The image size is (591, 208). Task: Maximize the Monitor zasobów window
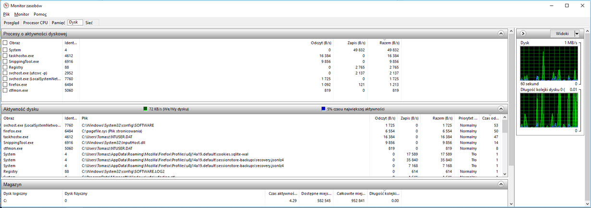pos(567,5)
